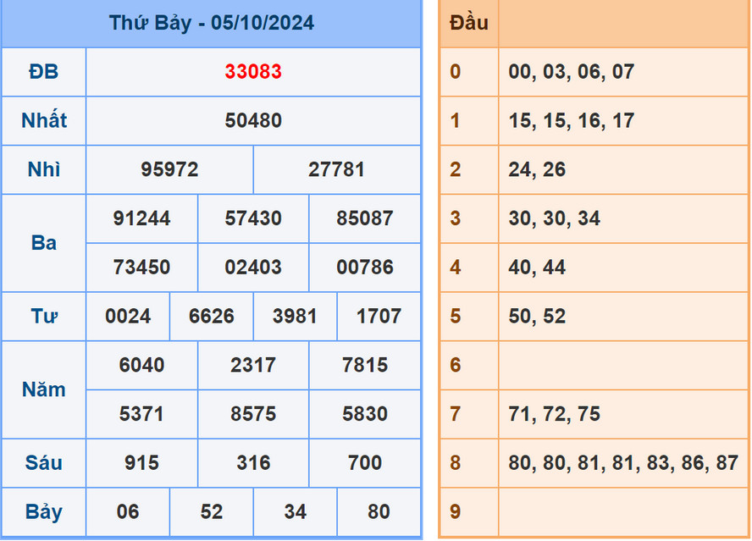The image size is (752, 541).
Task: Select third prize number 85087
Action: point(364,218)
